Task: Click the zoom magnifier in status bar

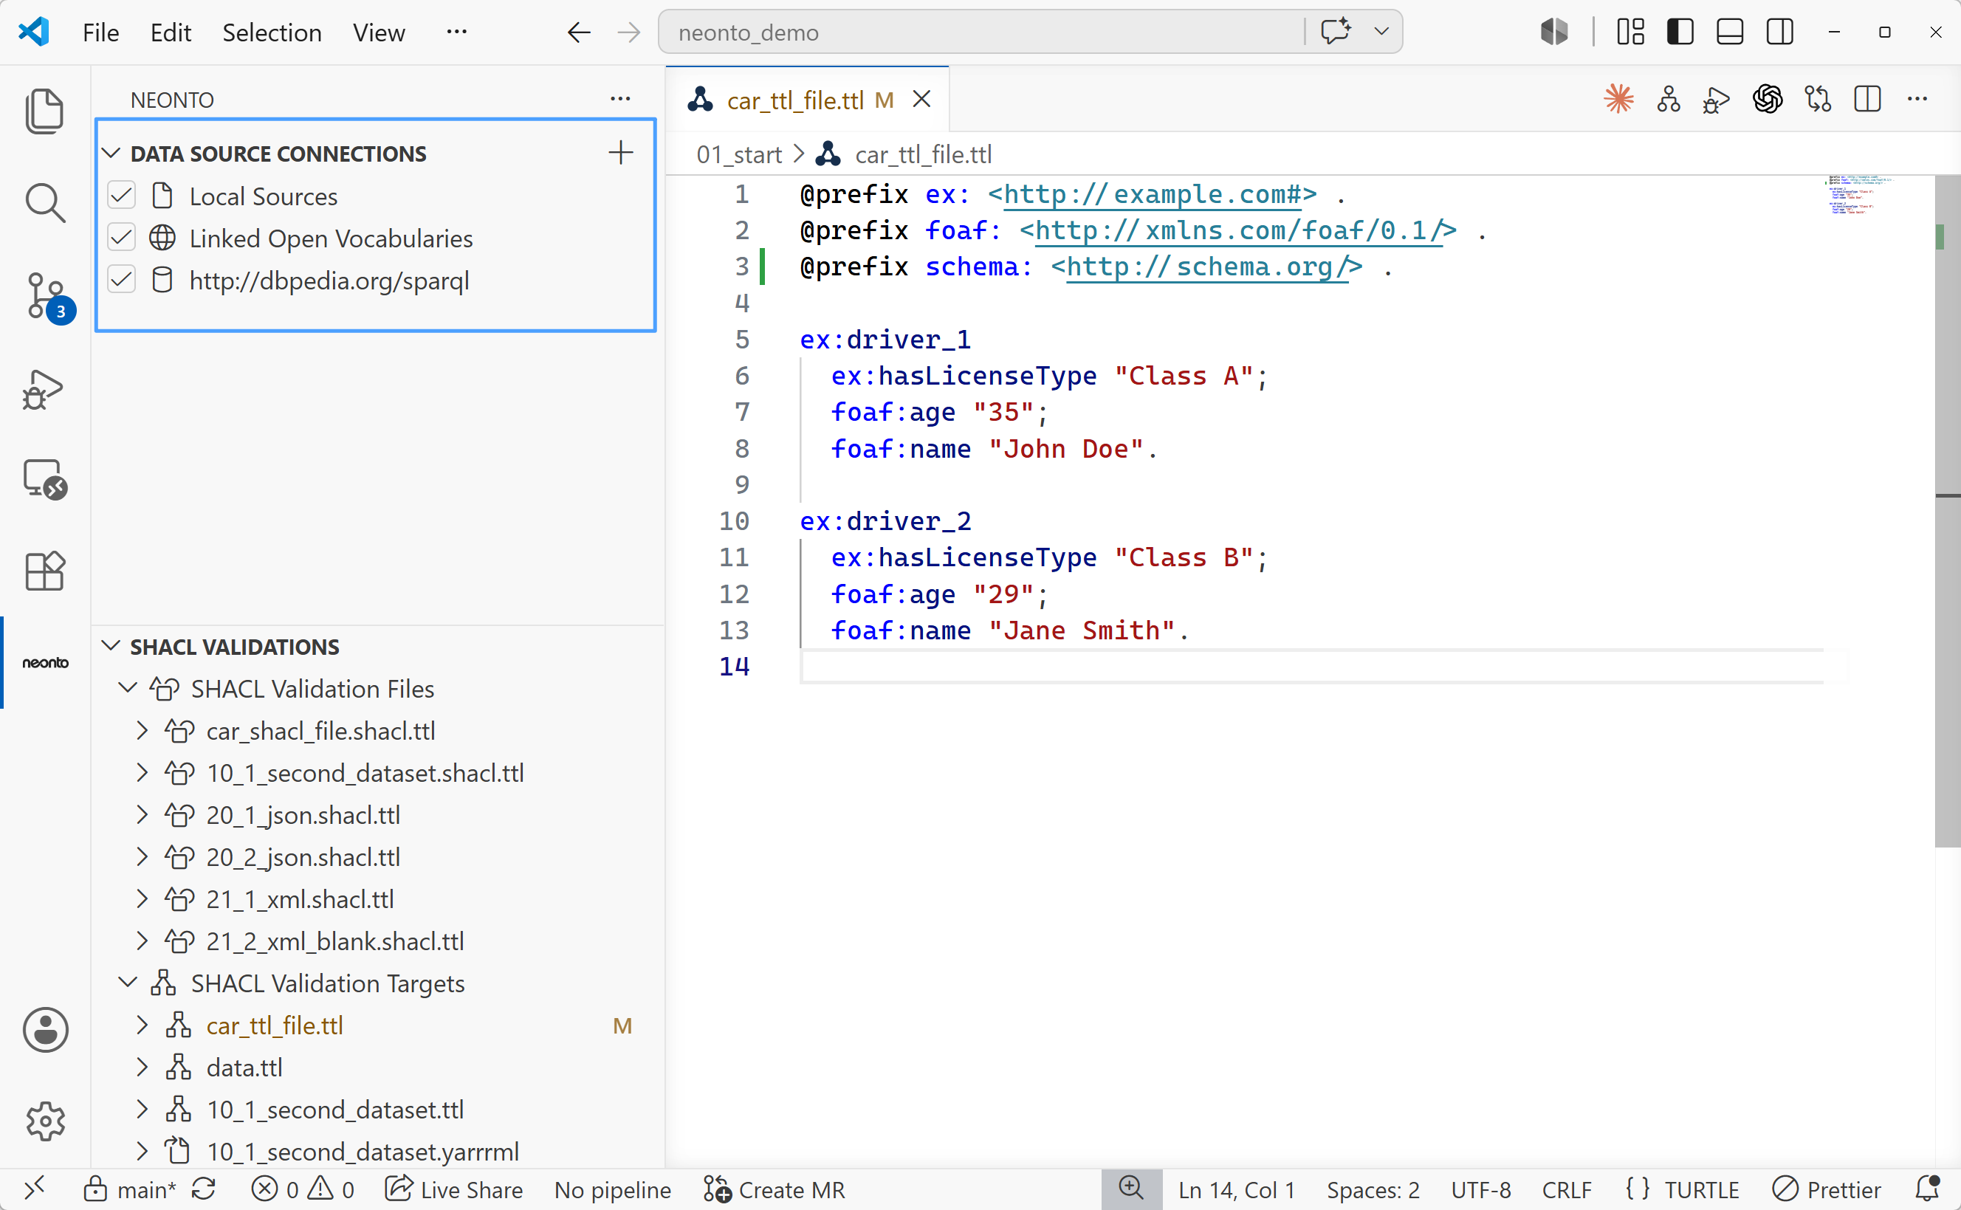Action: 1131,1189
